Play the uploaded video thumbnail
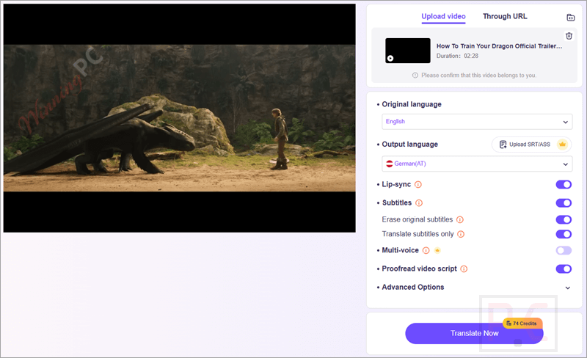 point(408,51)
